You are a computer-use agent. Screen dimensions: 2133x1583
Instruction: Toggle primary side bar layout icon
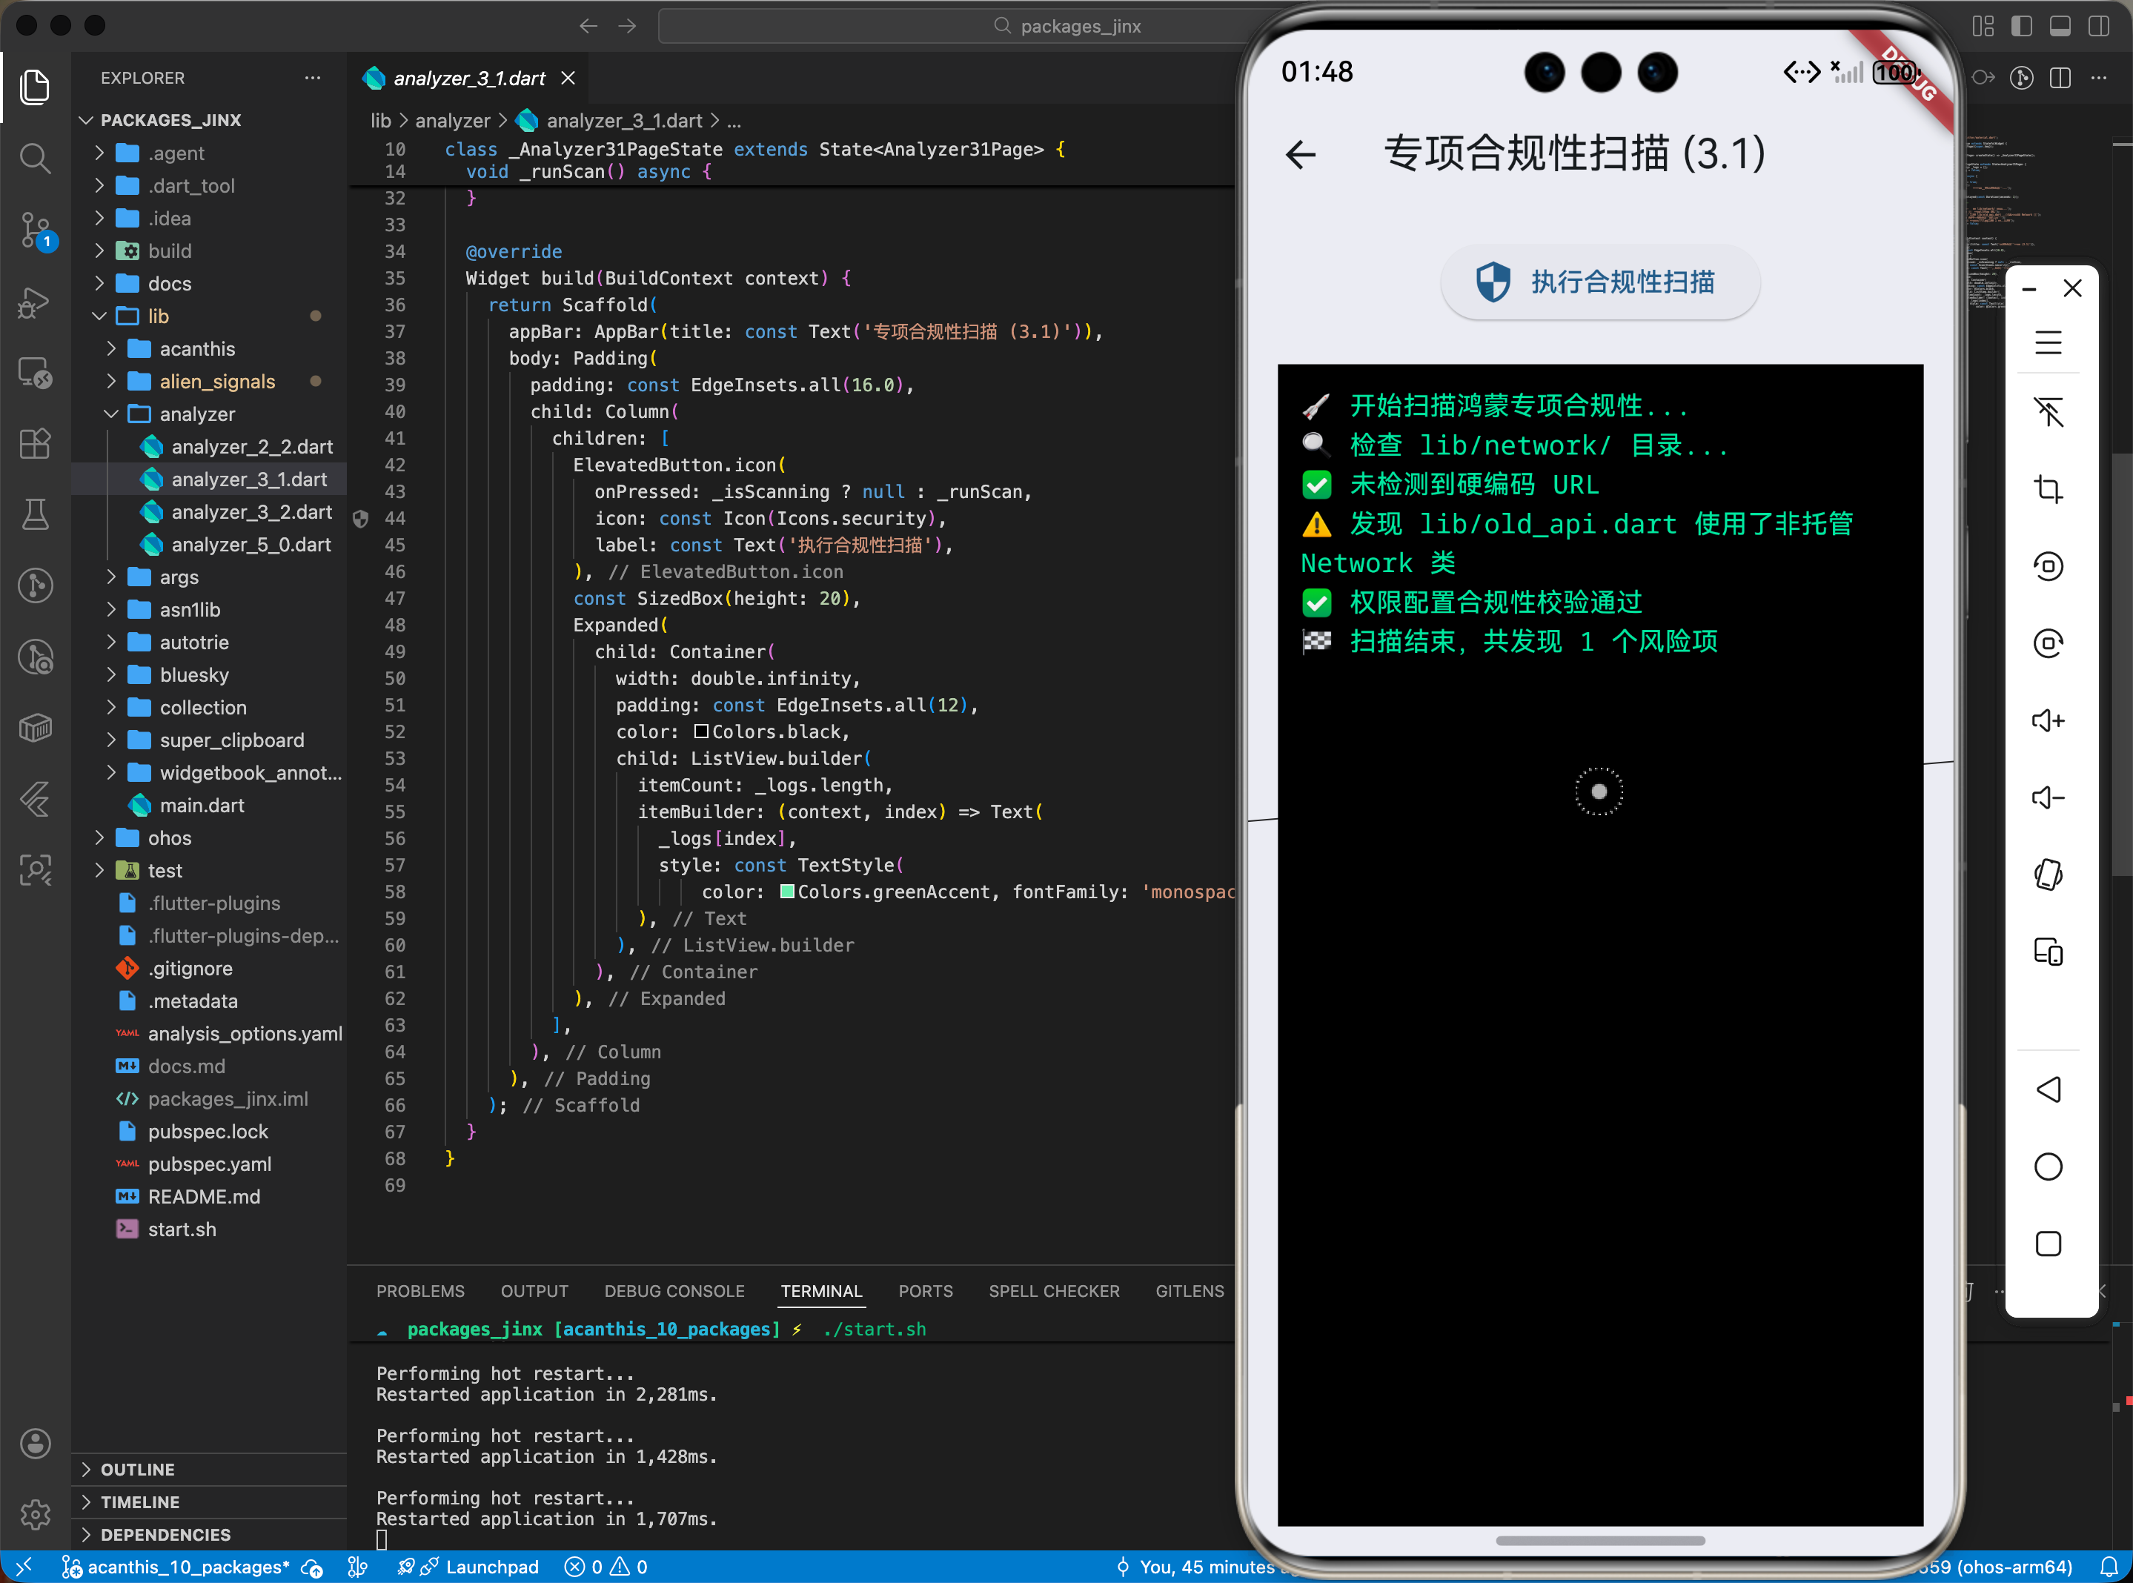click(2022, 26)
